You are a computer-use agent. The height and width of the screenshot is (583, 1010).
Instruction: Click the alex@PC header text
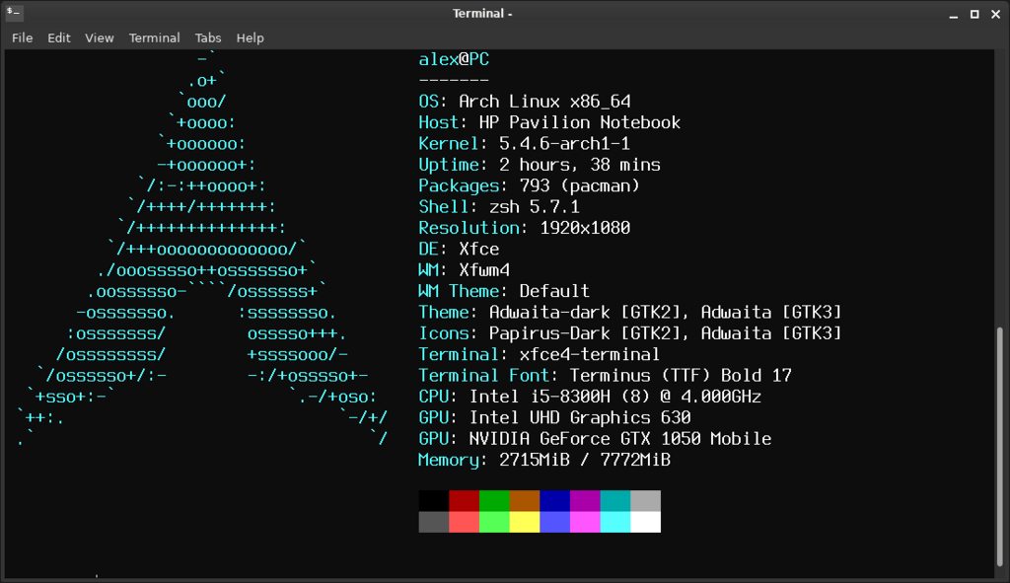click(x=454, y=59)
